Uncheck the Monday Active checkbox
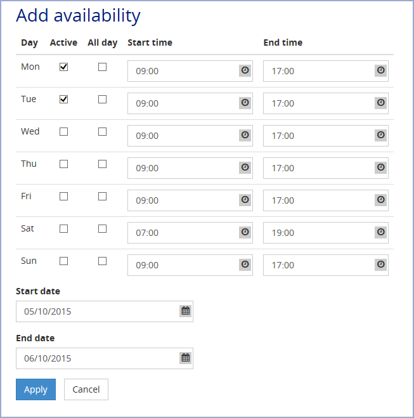Viewport: 414px width, 418px height. pyautogui.click(x=63, y=67)
